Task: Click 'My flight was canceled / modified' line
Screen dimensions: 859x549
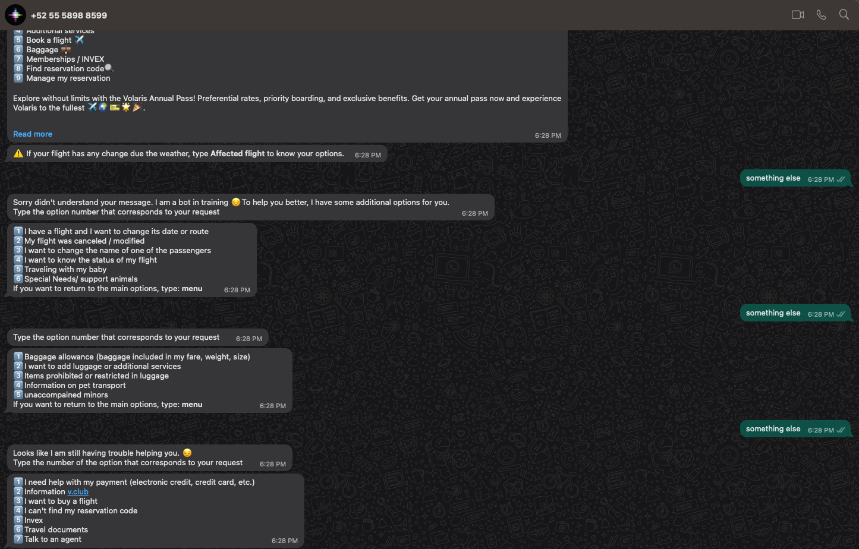Action: tap(78, 241)
